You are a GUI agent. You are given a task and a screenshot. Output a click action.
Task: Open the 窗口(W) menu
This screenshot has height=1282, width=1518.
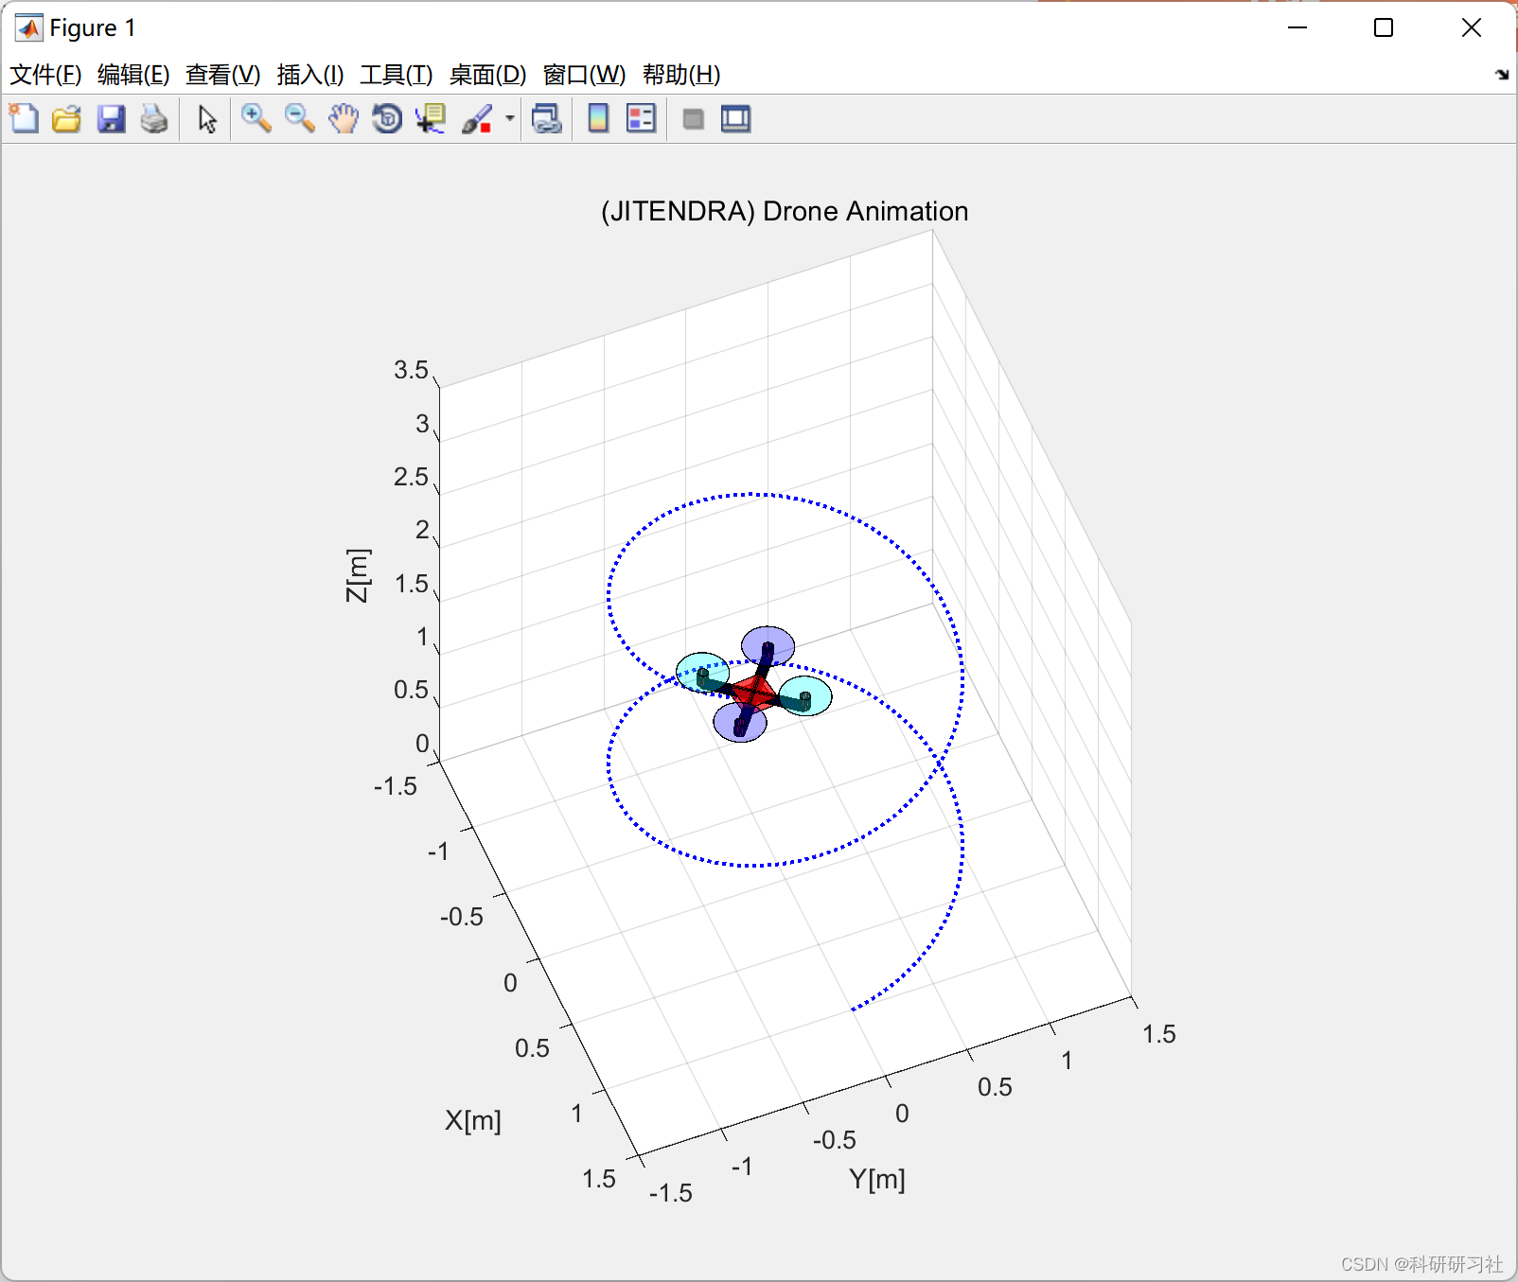pos(585,75)
